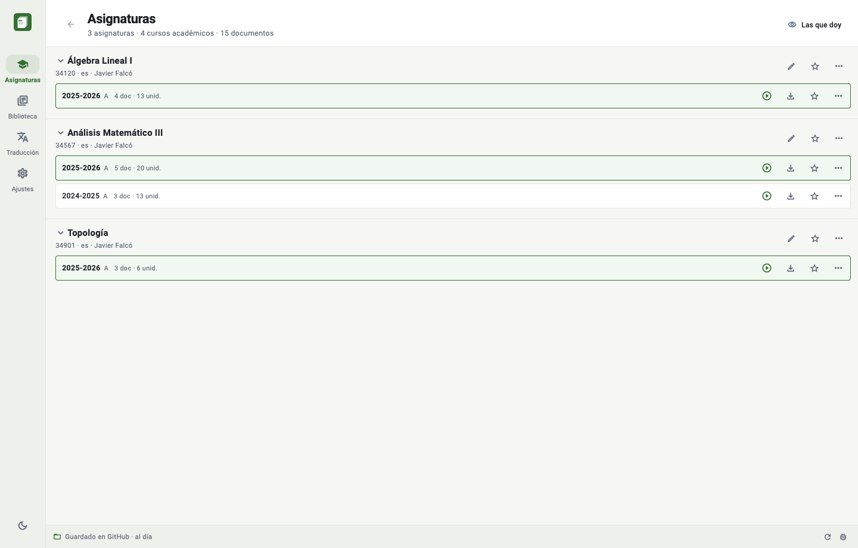Click the refresh icon in the status bar
This screenshot has width=858, height=548.
(x=828, y=537)
